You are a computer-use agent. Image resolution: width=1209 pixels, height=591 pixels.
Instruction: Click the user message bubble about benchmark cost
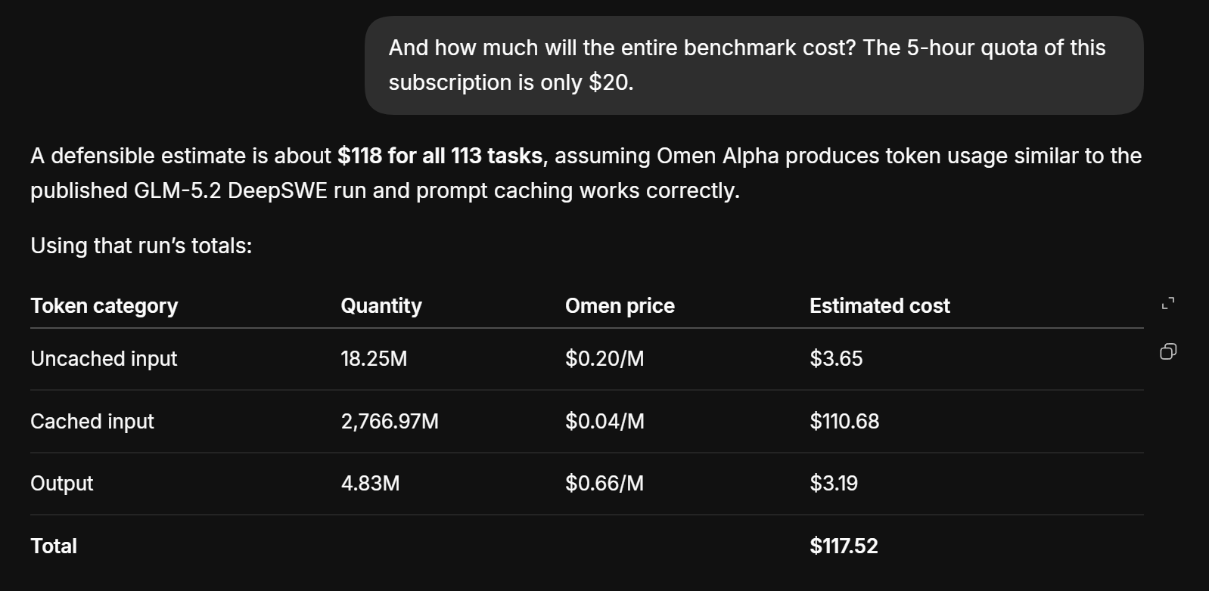pos(754,65)
